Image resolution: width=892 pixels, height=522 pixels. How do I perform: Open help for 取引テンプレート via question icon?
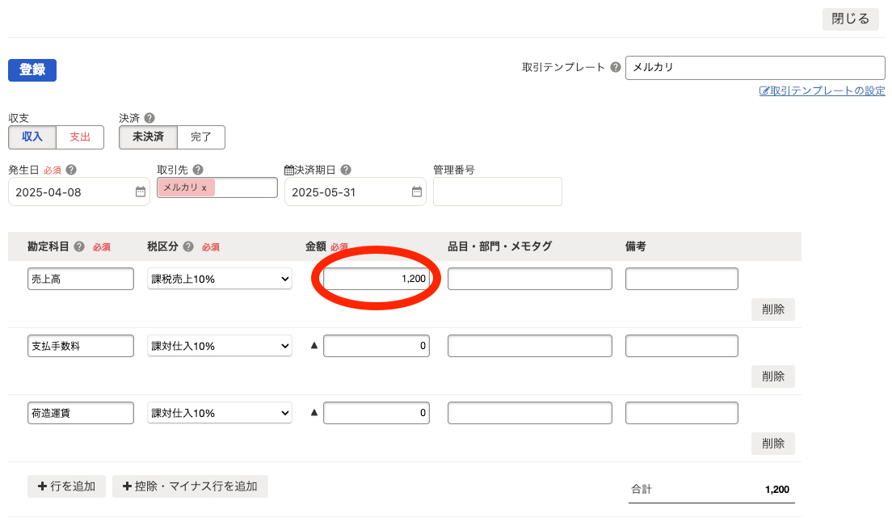(614, 67)
